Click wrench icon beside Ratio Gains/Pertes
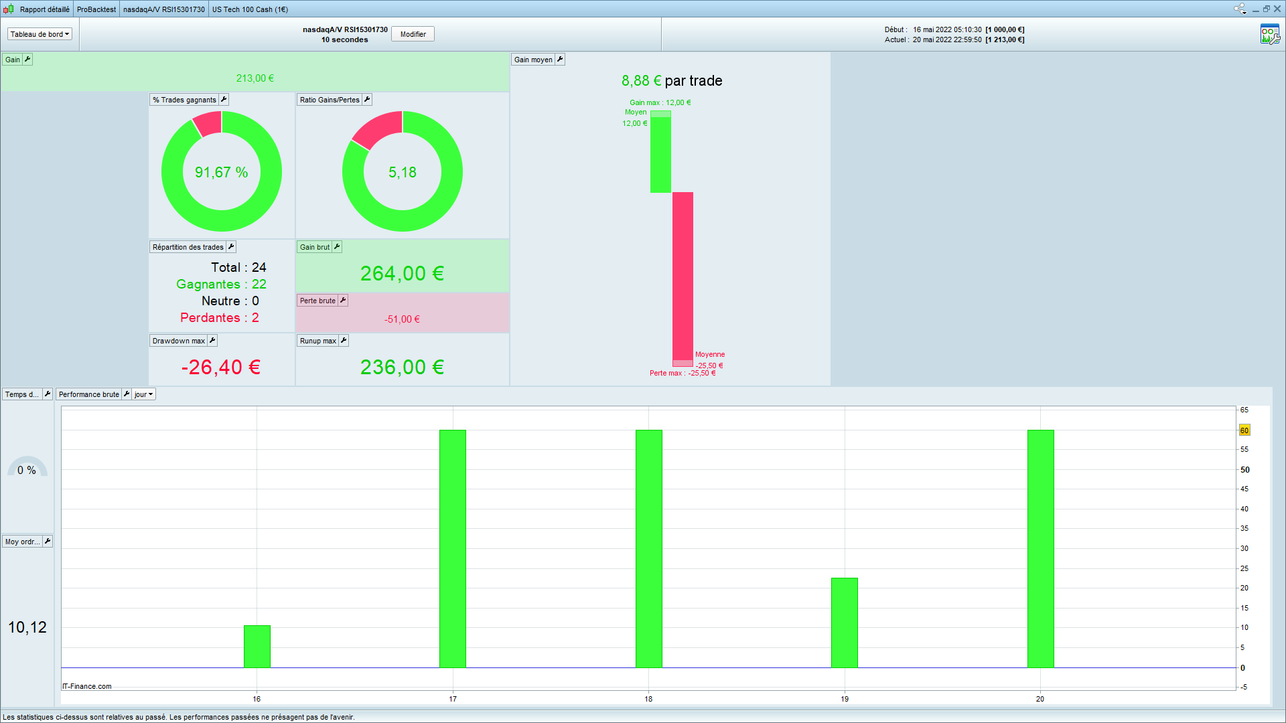Viewport: 1286px width, 723px height. coord(367,100)
